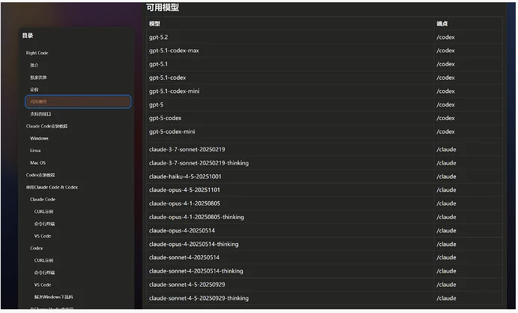Open 命令行 entry under the Codex subsection
Viewport: 518px width, 313px height.
[44, 273]
